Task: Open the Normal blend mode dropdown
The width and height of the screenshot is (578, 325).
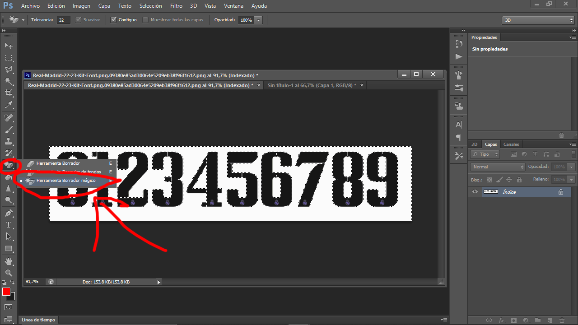Action: 498,167
